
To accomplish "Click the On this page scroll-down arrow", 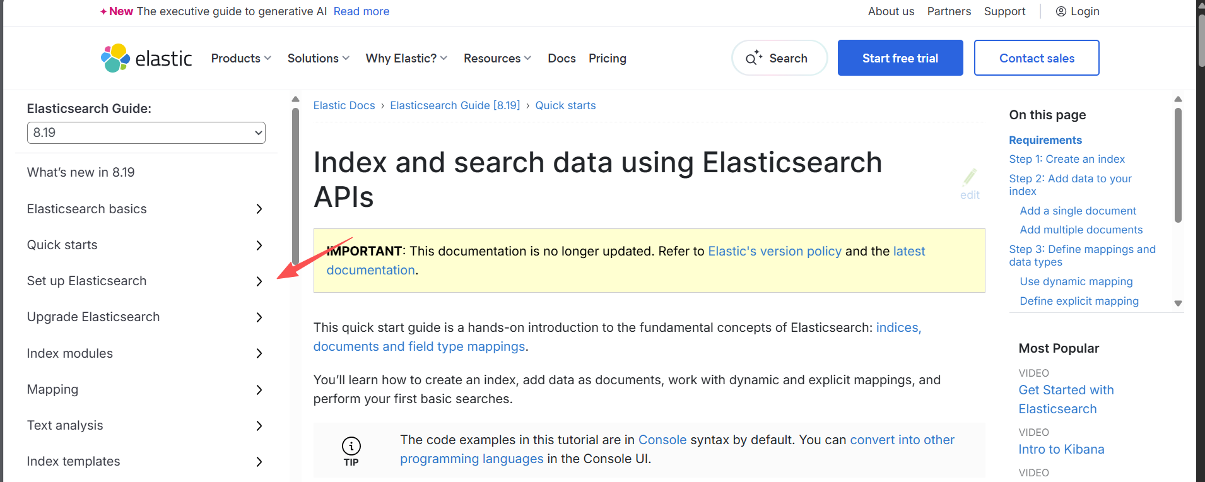I will (1178, 303).
